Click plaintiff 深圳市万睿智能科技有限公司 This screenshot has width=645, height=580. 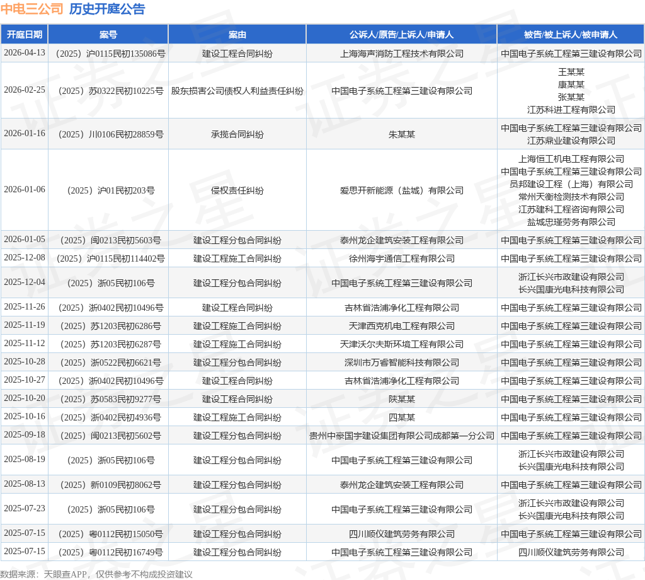click(401, 362)
